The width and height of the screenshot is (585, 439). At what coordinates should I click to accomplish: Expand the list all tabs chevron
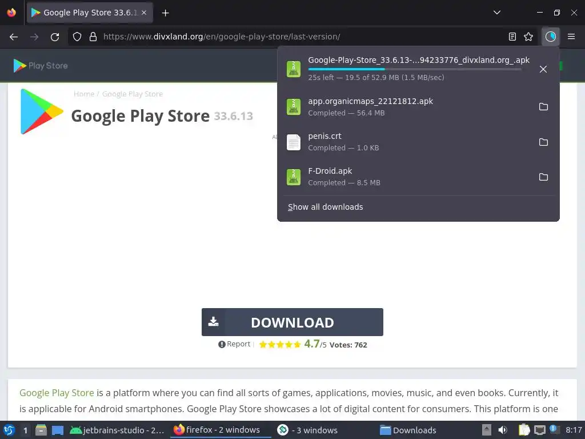(497, 13)
